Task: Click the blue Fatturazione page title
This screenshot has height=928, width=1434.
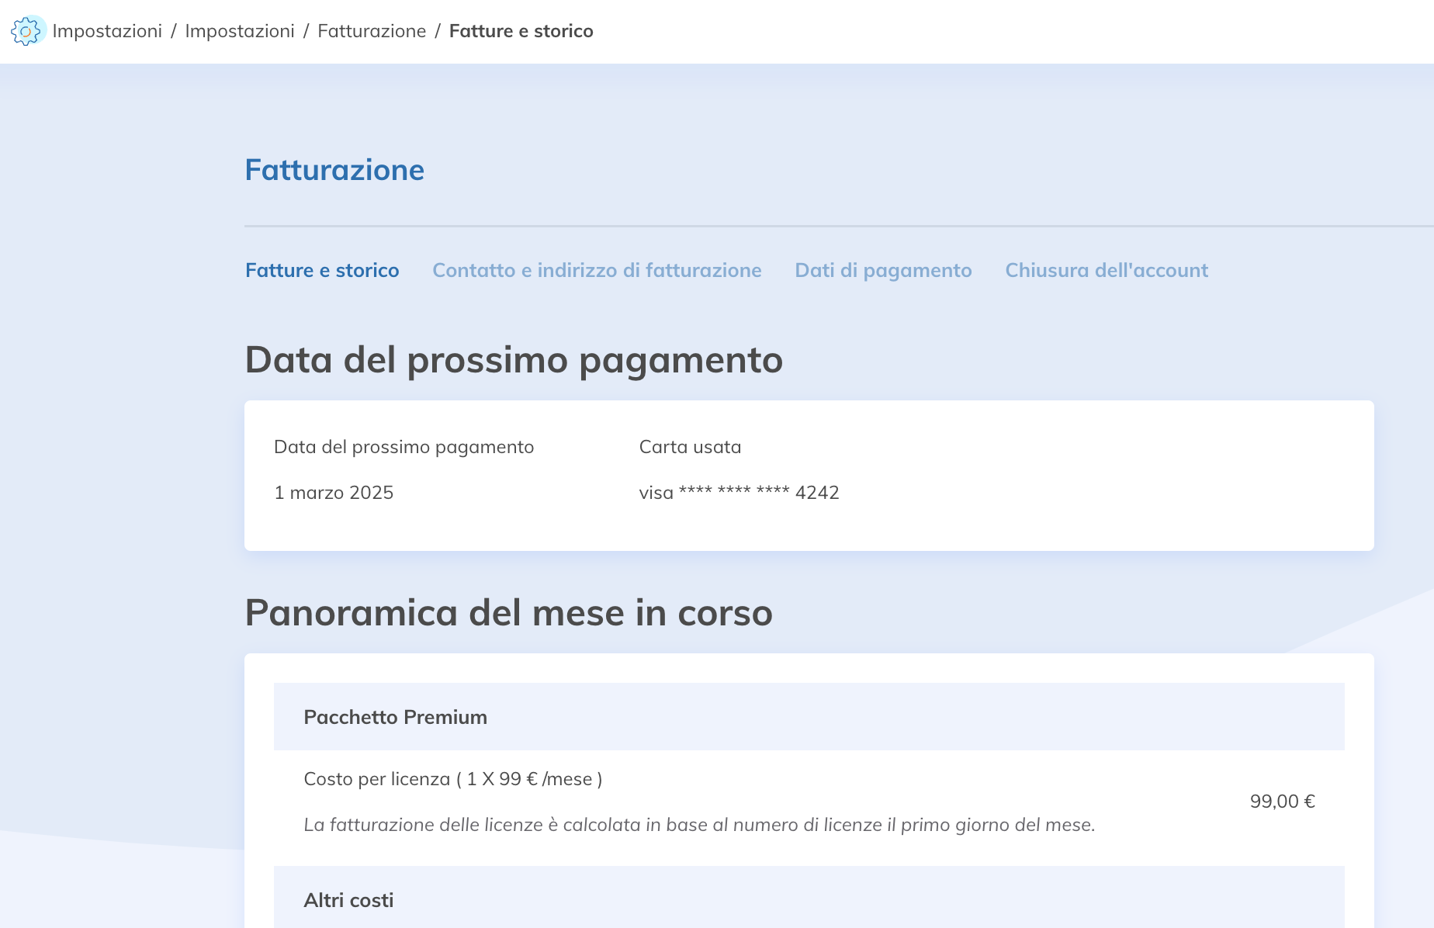Action: 334,170
